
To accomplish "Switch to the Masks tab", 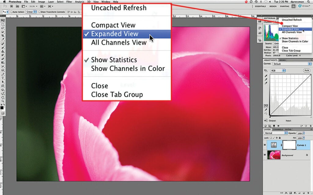I will (x=282, y=60).
